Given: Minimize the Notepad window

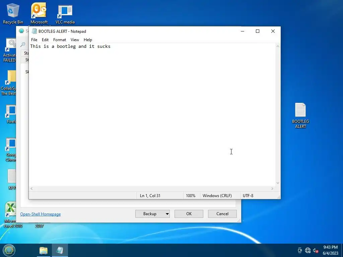Looking at the screenshot, I should pos(243,31).
